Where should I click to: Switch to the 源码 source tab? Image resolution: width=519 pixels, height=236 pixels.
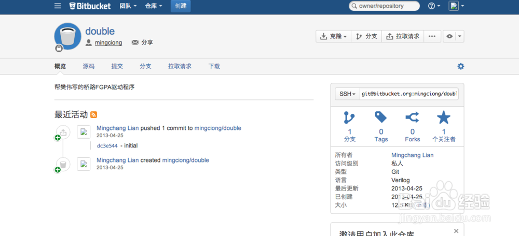tap(88, 66)
